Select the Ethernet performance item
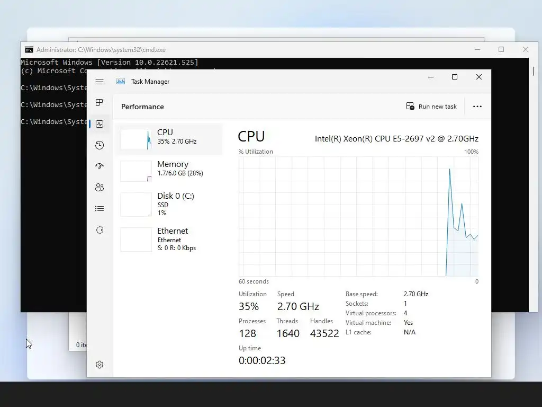The image size is (542, 407). point(169,239)
